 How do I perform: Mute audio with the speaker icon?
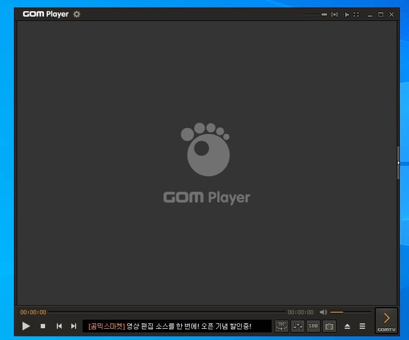click(x=323, y=312)
